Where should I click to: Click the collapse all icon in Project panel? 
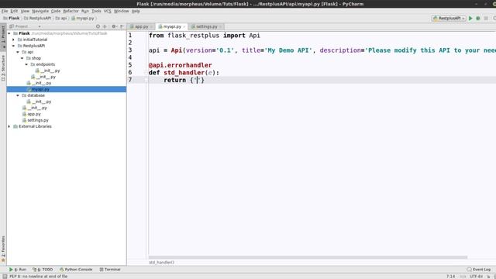pyautogui.click(x=105, y=26)
